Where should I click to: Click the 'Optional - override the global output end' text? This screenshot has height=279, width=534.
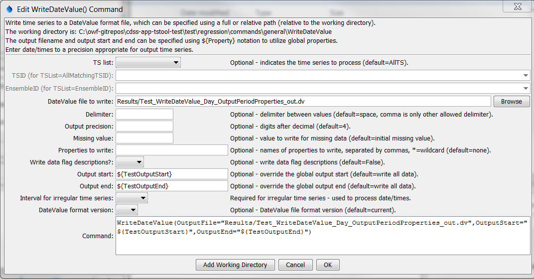323,186
